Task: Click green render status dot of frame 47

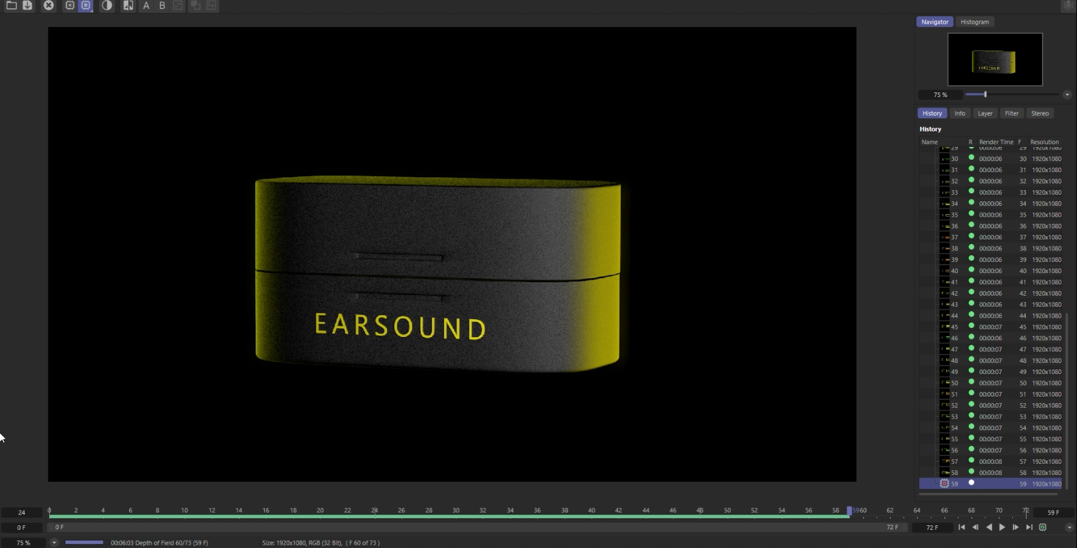Action: [x=971, y=348]
